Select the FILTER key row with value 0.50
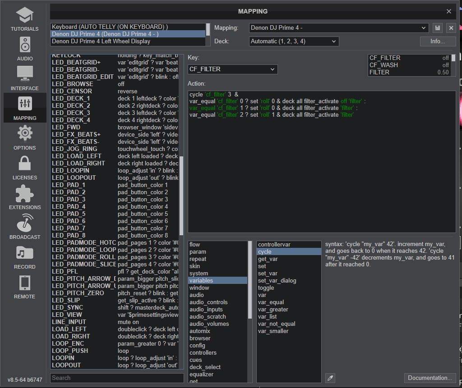 point(409,73)
